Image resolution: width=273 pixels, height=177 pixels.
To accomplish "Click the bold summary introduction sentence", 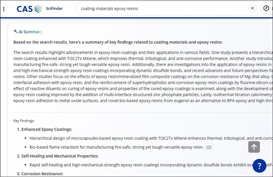I will [x=118, y=42].
